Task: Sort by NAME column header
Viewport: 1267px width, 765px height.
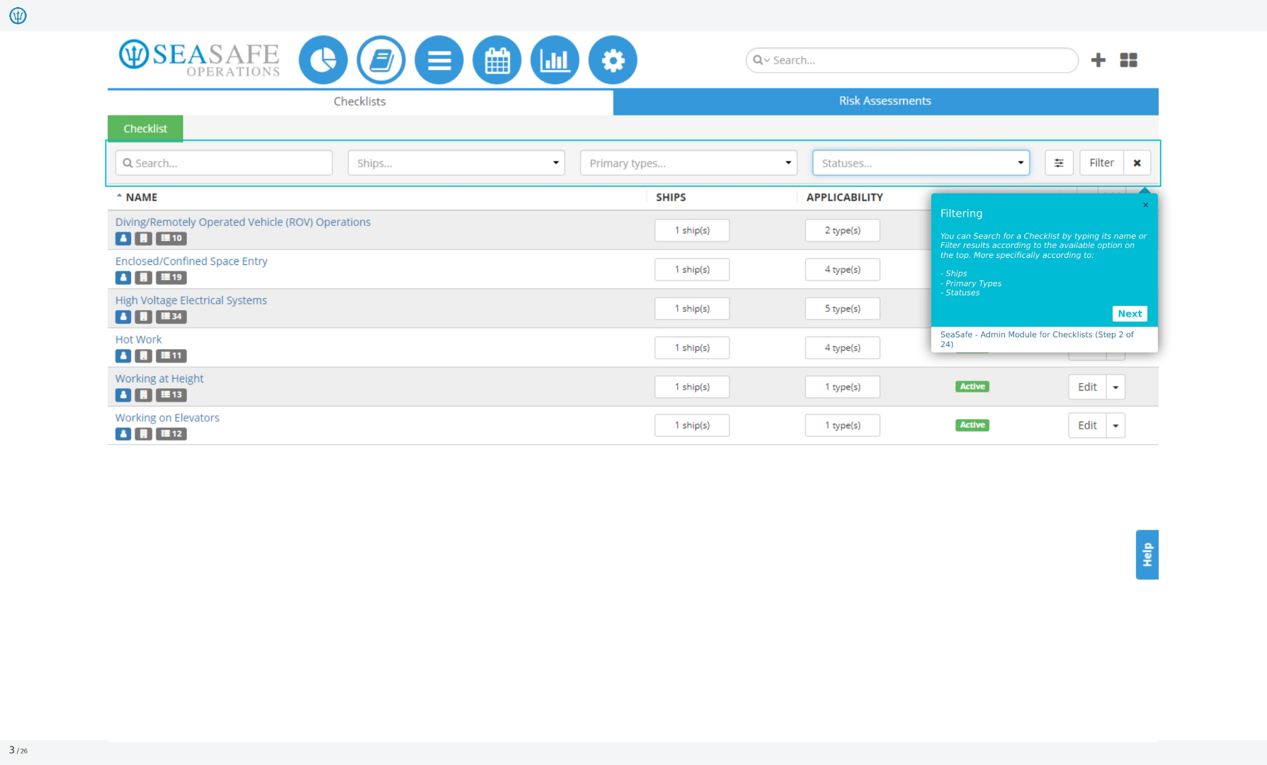Action: [141, 198]
